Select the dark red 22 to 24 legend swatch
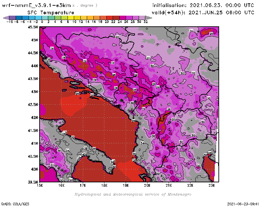This screenshot has height=206, width=266. pyautogui.click(x=116, y=18)
